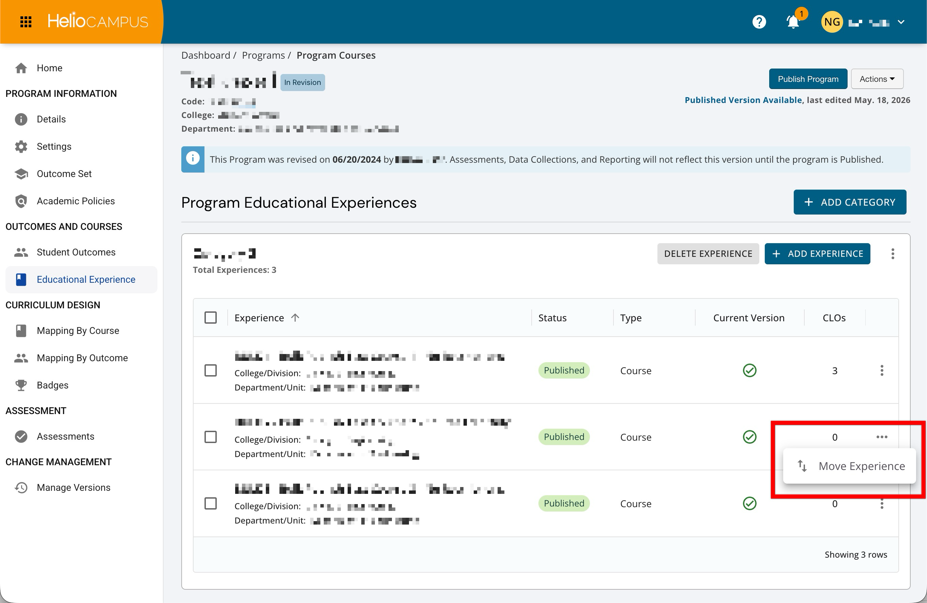Sort by Status column header

552,318
